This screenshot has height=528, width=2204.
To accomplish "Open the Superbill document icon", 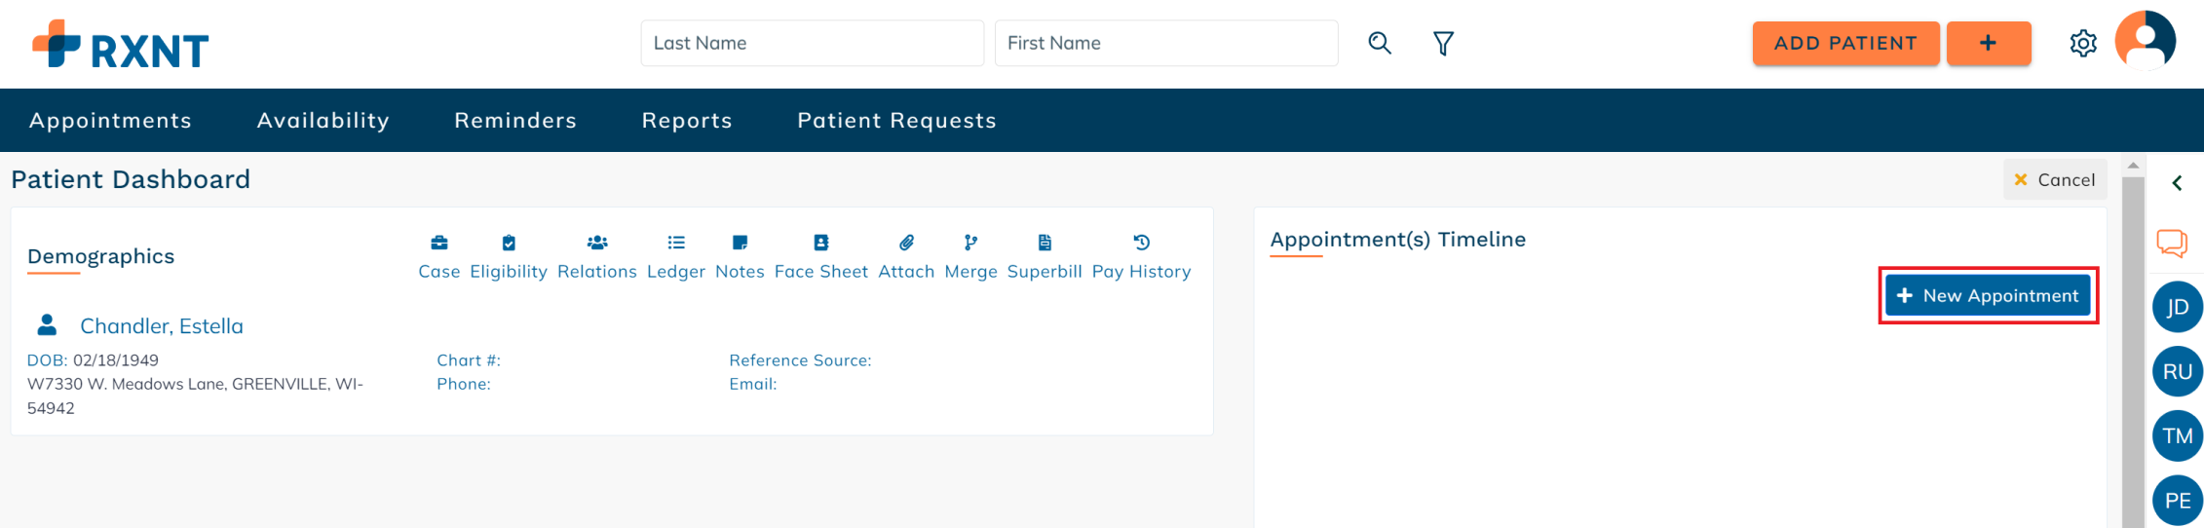I will coord(1045,243).
